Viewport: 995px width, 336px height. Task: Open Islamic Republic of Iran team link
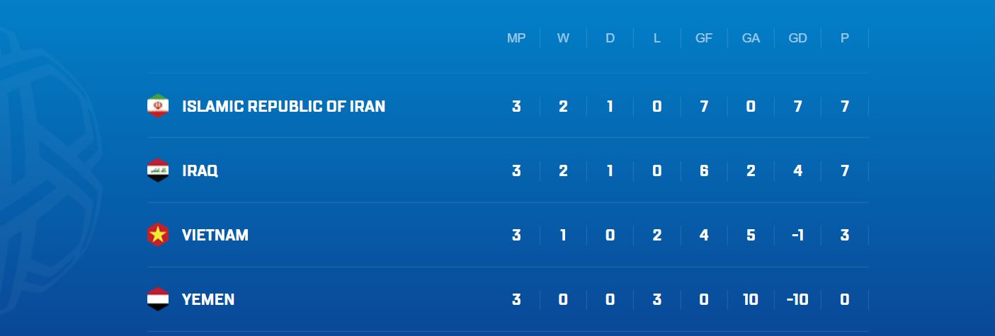click(x=284, y=106)
